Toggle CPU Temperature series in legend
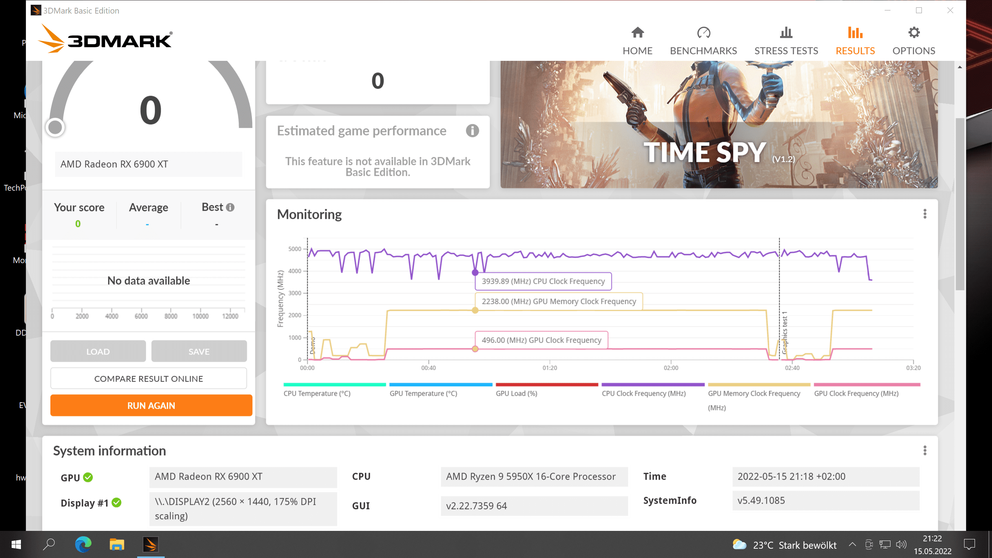Screen dimensions: 992x558 334,390
